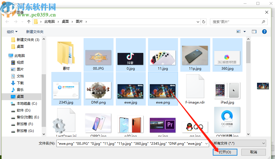275x159 pixels.
Task: Expand the address bar history dropdown
Action: (198, 22)
